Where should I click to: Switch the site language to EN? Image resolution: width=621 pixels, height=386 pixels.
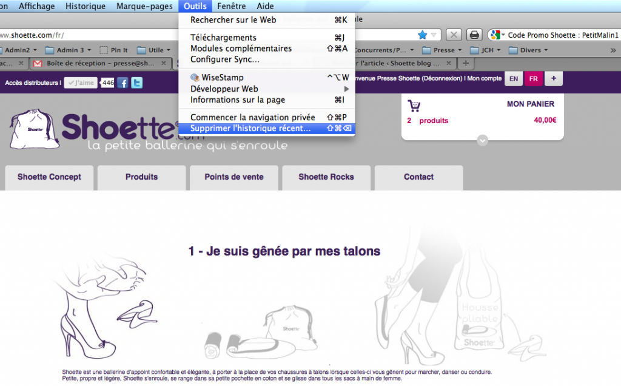tap(513, 78)
